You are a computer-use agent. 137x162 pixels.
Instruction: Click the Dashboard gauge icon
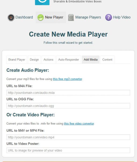point(11,18)
